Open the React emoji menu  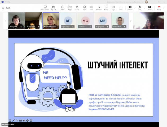pos(84,8)
